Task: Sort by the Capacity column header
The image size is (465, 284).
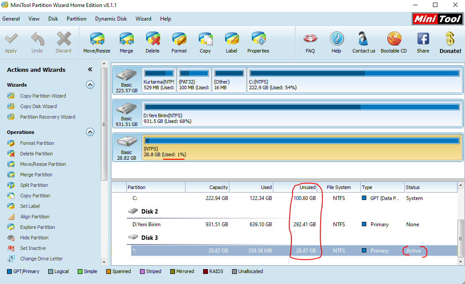Action: [207, 187]
